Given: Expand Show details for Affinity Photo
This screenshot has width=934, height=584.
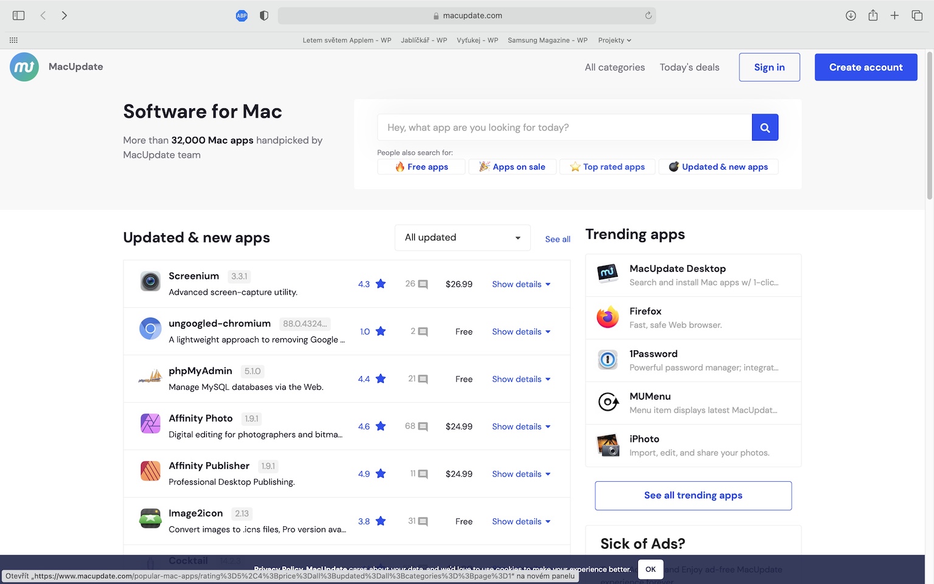Looking at the screenshot, I should [x=521, y=426].
